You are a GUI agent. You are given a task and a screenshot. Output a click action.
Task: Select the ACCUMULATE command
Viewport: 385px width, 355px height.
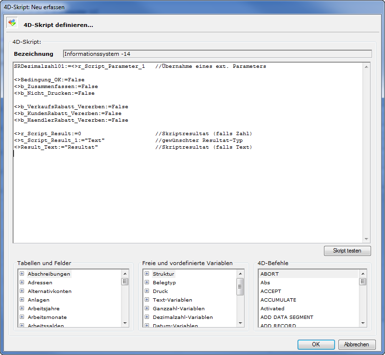[278, 300]
